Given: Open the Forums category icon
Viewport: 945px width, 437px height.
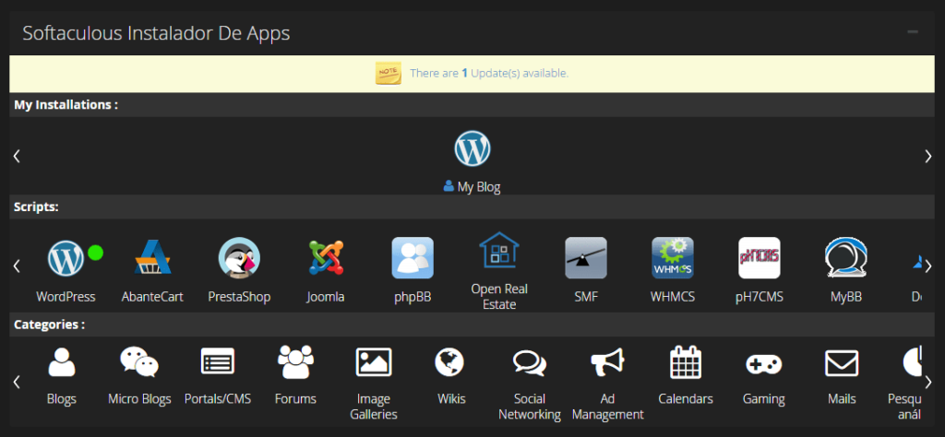Looking at the screenshot, I should tap(295, 361).
